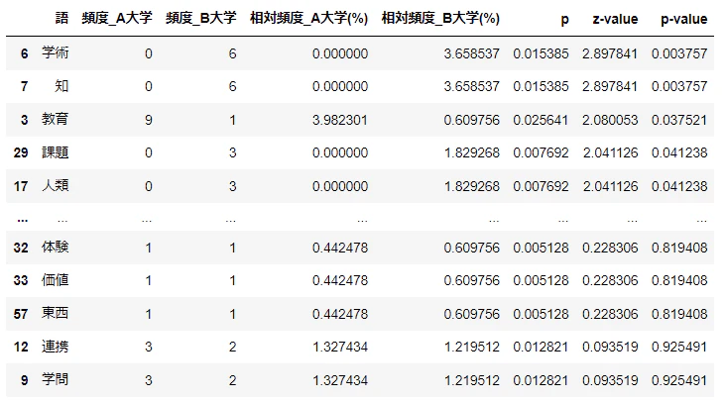Click value 1.829268 in 課題 row

tap(472, 152)
